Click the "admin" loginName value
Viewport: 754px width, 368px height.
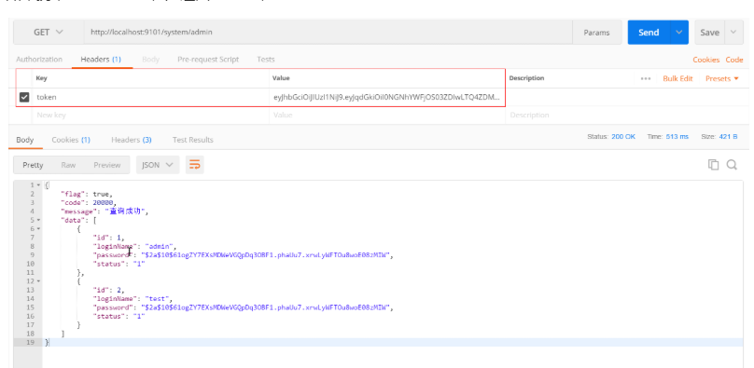pos(161,246)
